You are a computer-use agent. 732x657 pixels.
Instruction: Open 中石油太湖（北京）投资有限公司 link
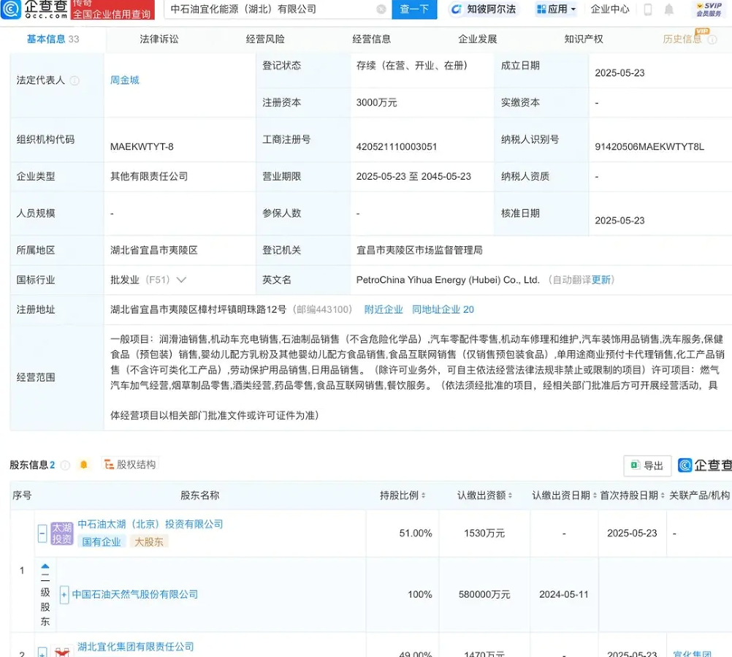tap(150, 525)
